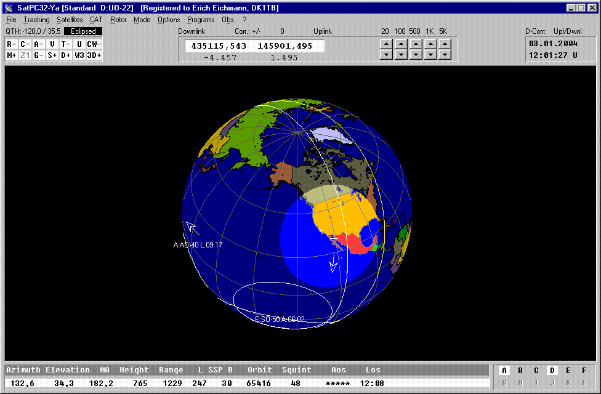Increase frequency with 20 Hz up arrow
Viewport: 601px width, 394px height.
pos(385,44)
